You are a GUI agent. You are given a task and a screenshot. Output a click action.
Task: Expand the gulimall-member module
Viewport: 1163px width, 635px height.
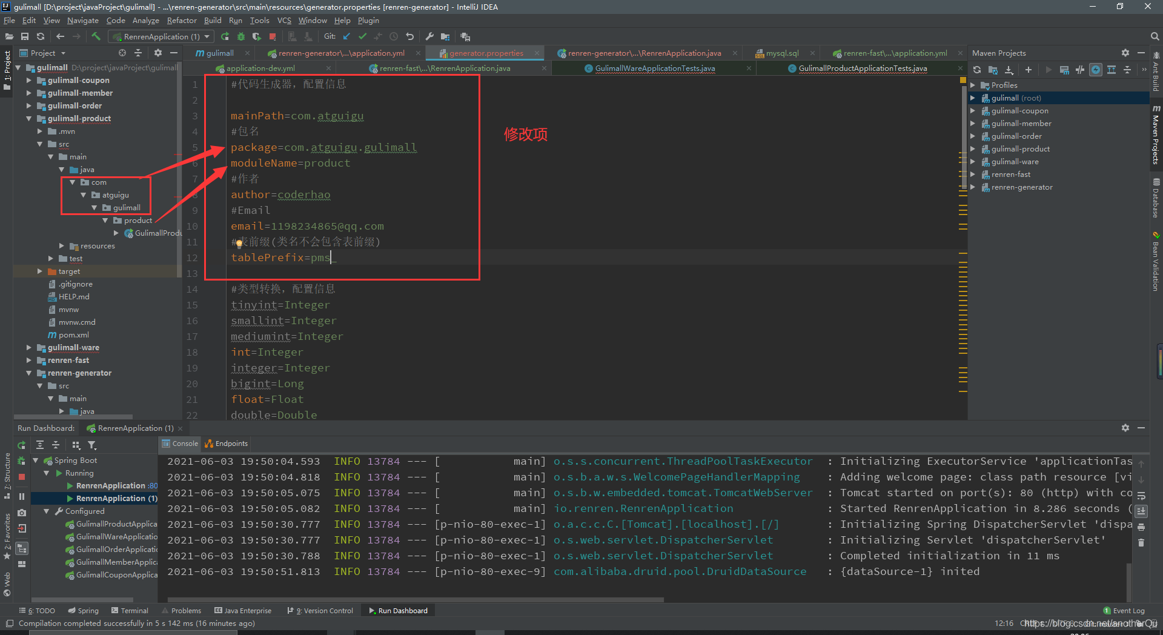(28, 93)
